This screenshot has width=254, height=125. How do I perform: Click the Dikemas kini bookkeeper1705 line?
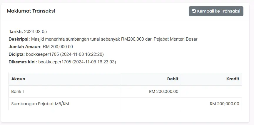point(62,62)
